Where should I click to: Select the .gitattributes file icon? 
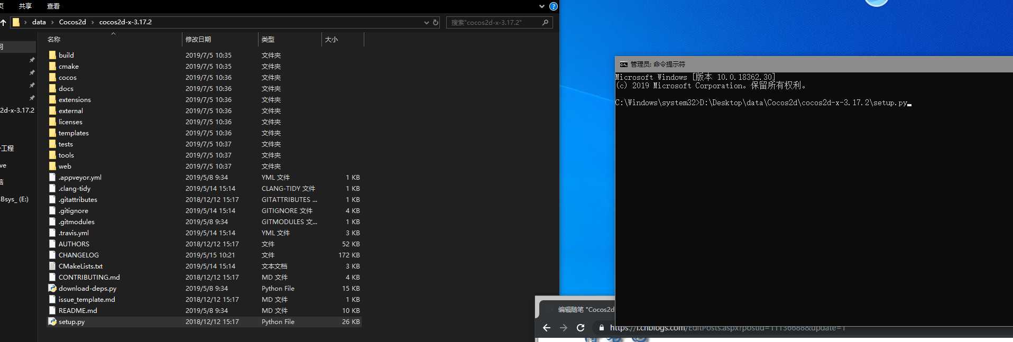pos(52,199)
